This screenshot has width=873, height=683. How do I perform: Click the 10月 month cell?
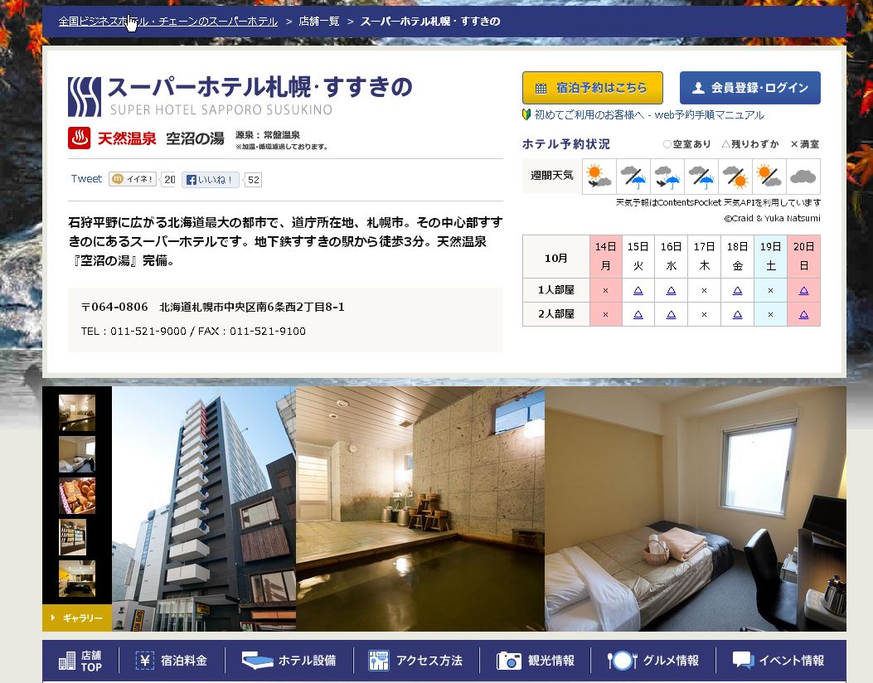pyautogui.click(x=555, y=257)
